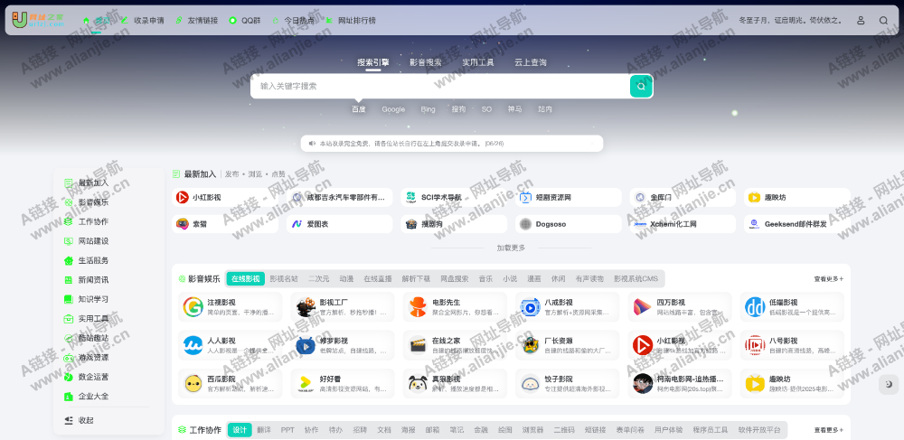
Task: Switch to 实用工具 search tab
Action: pyautogui.click(x=478, y=62)
